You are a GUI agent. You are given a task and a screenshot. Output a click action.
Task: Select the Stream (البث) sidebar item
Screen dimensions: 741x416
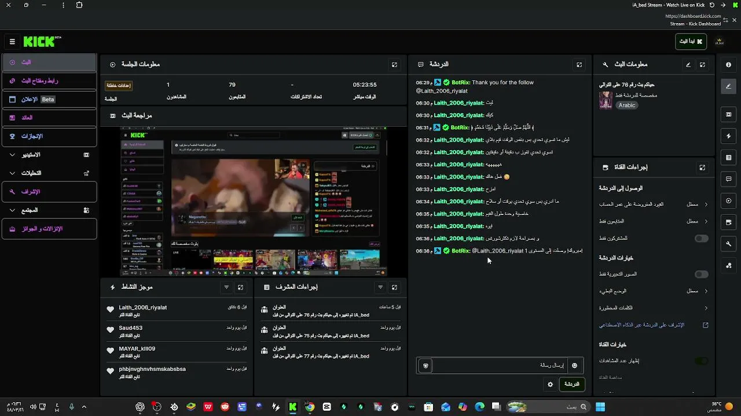pos(49,62)
